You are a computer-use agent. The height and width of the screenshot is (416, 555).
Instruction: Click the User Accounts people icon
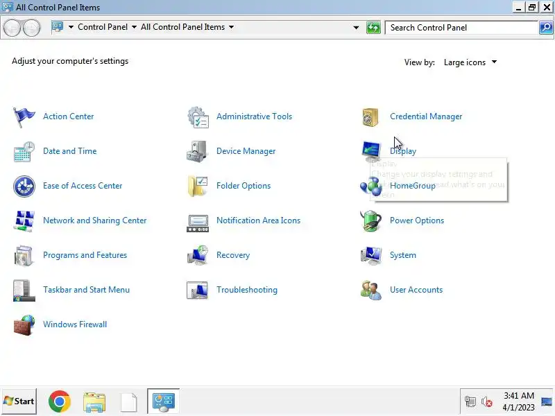[370, 290]
